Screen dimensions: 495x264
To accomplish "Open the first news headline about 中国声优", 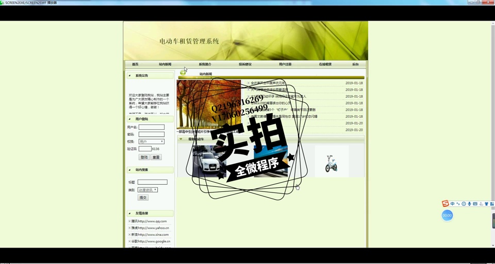I will 268,83.
